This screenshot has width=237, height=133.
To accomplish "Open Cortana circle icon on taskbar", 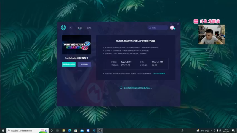I will click(x=52, y=131).
